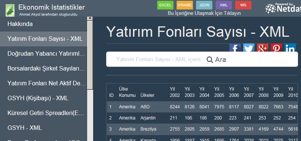Focus the Yatırım Fonları Sayısı search field
Viewport: 301px width, 141px height.
pyautogui.click(x=158, y=59)
